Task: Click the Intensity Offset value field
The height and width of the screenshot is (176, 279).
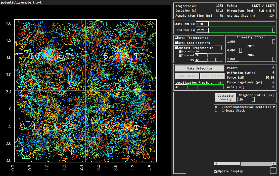Action: point(232,42)
